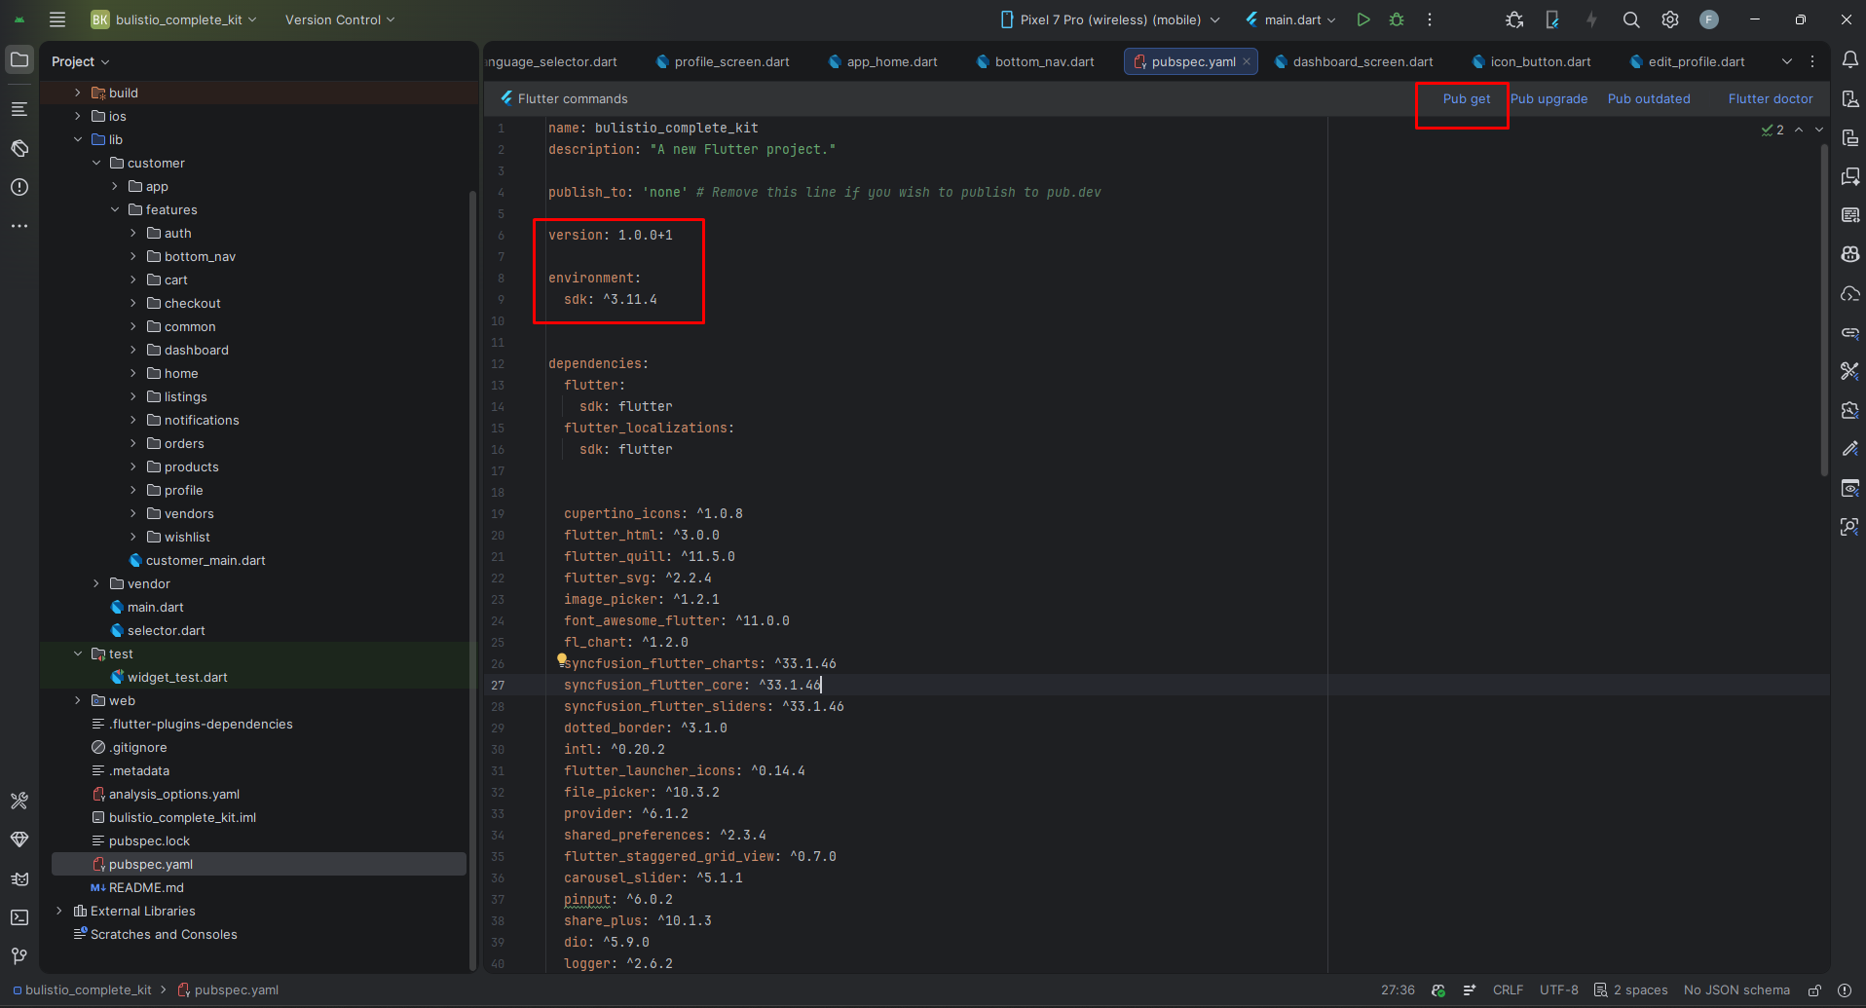Click the Flutter hot reload lightning icon
Image resolution: width=1866 pixels, height=1008 pixels.
point(1591,19)
